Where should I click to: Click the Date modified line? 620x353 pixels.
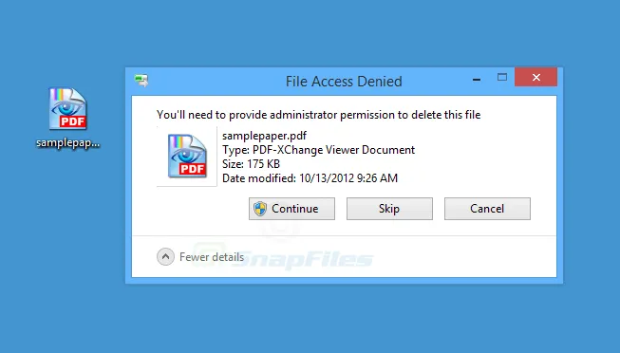point(310,178)
